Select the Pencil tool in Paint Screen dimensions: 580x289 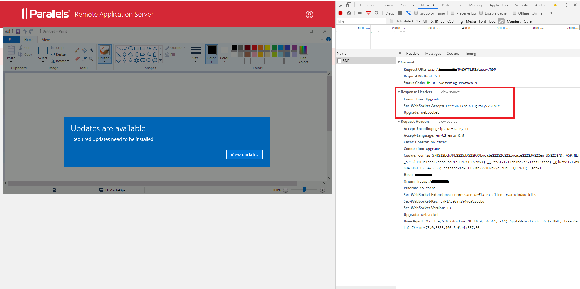[77, 50]
